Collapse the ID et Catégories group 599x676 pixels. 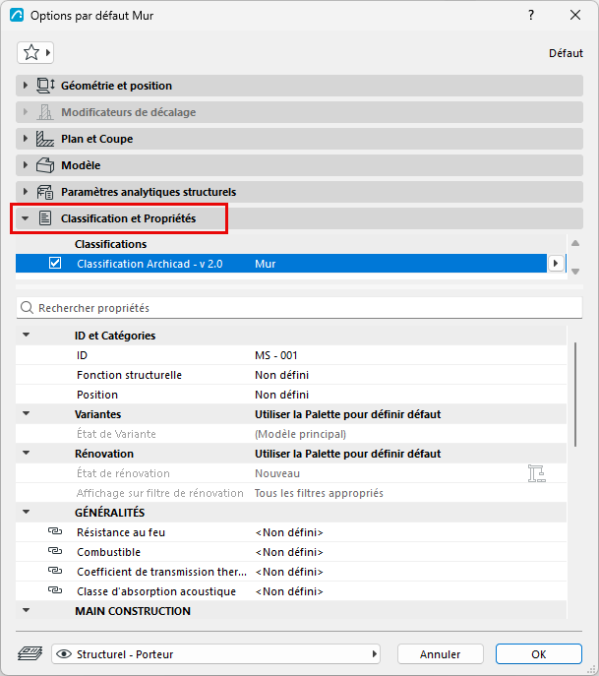[x=27, y=335]
